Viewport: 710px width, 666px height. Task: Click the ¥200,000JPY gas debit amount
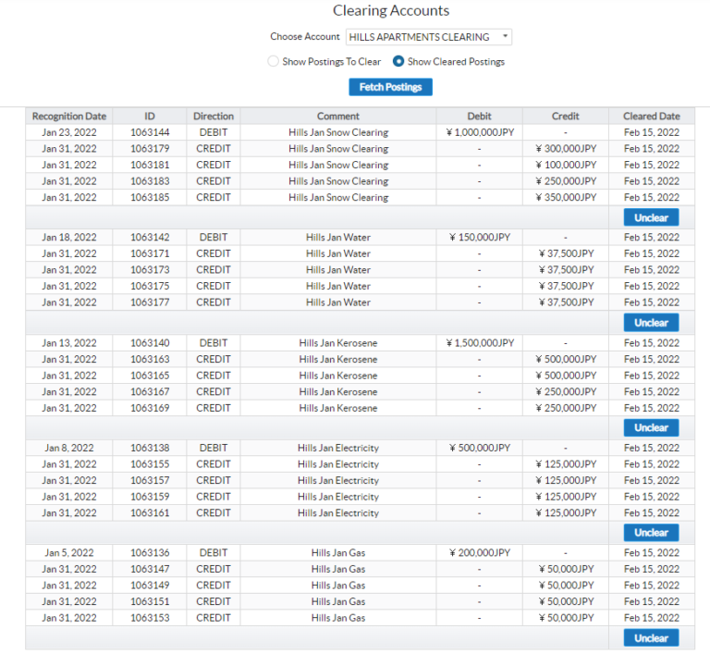[480, 553]
